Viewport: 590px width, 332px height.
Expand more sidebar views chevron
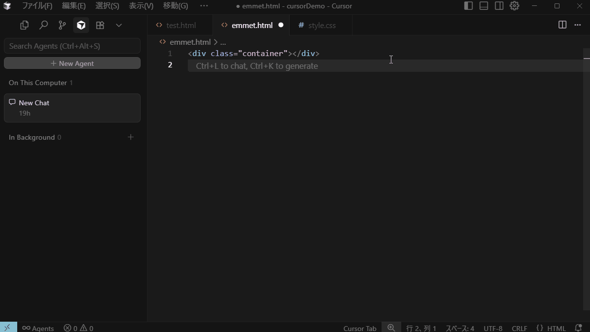118,25
